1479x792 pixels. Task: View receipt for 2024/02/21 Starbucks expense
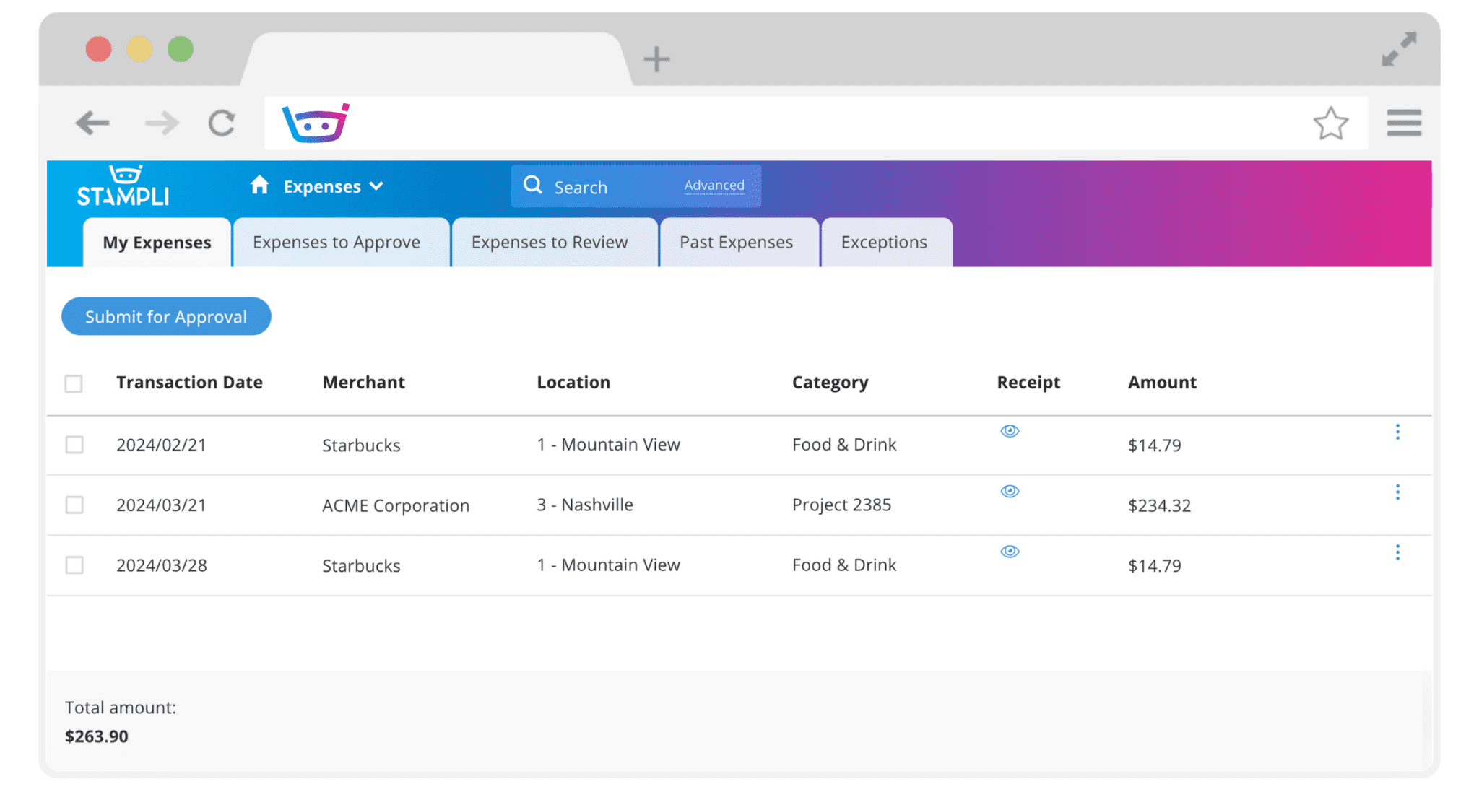pos(1010,431)
